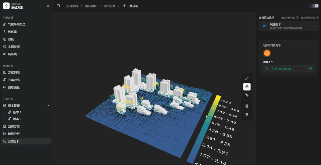Toggle the sidebar panel icon
The image size is (321, 165).
pos(58,6)
